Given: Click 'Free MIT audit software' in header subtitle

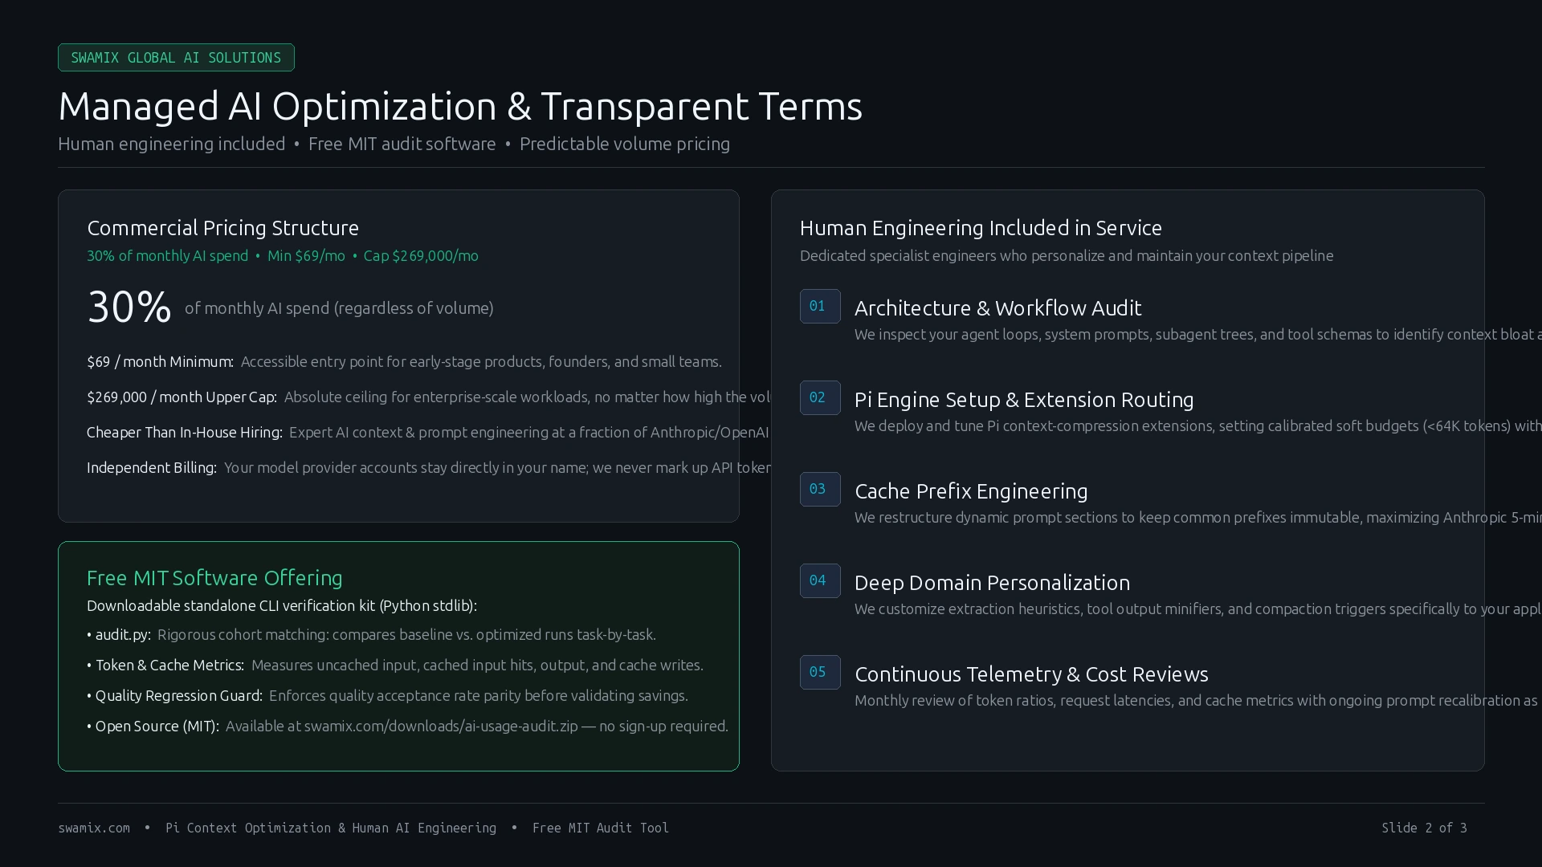Looking at the screenshot, I should pyautogui.click(x=402, y=144).
